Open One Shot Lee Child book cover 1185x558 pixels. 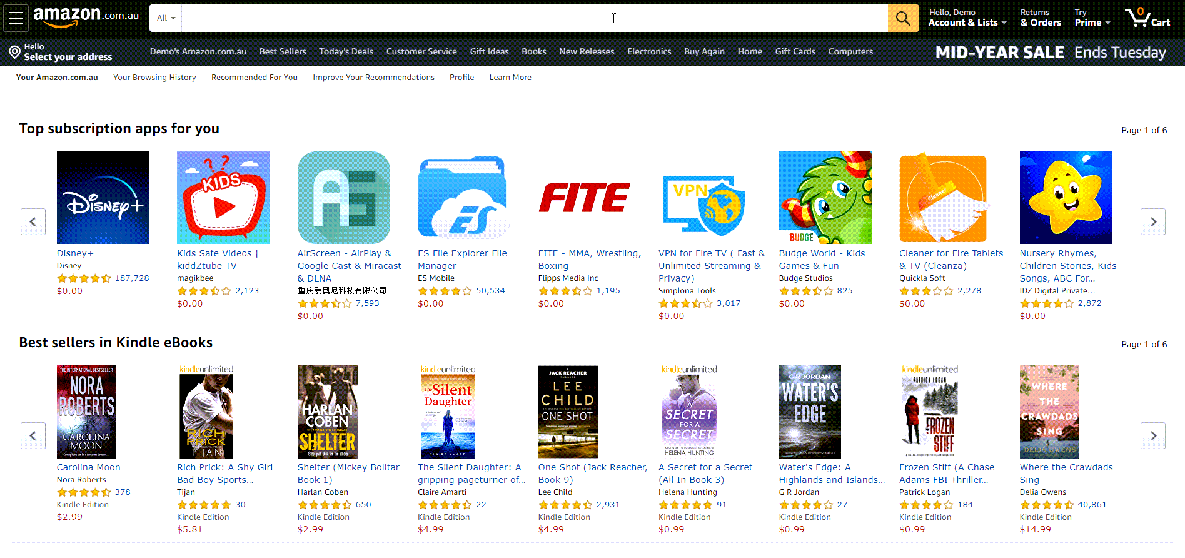(568, 412)
